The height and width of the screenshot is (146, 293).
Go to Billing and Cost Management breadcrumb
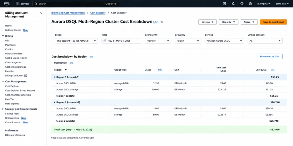(68, 13)
